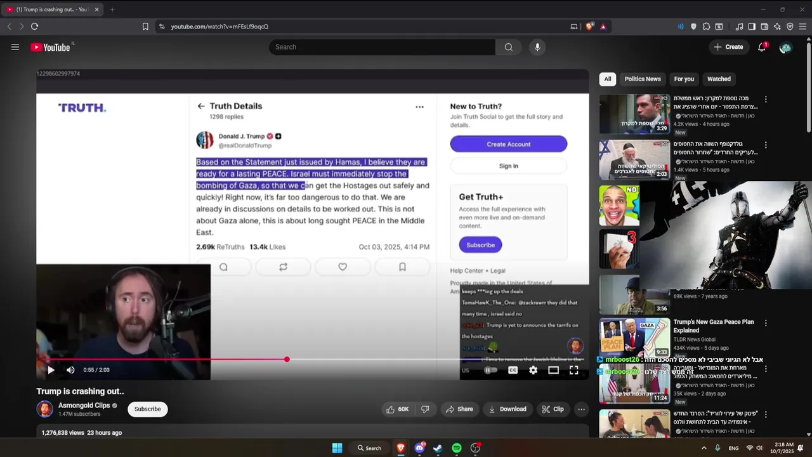Switch player to theater mode
Viewport: 812px width, 457px height.
(x=553, y=370)
